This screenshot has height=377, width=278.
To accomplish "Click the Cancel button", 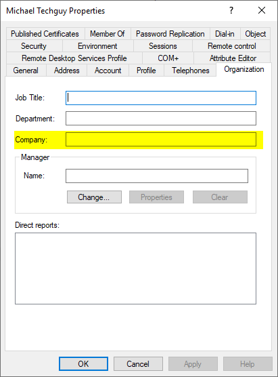I will 138,363.
